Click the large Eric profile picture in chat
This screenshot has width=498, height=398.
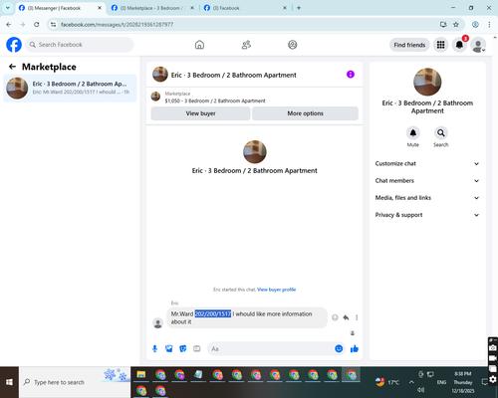[x=255, y=152]
